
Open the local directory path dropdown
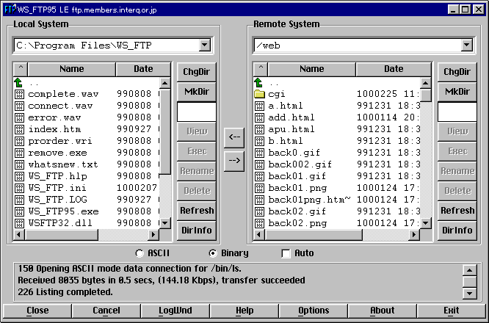205,46
